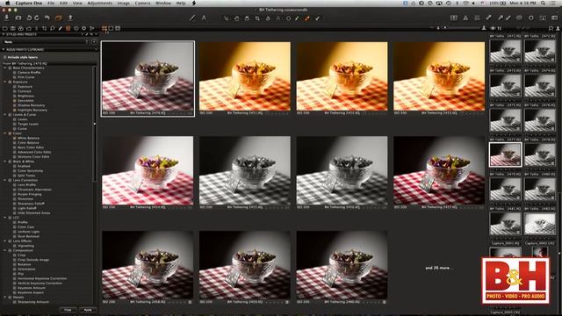Screen dimensions: 562x316
Task: Open the Window menu
Action: click(x=163, y=3)
